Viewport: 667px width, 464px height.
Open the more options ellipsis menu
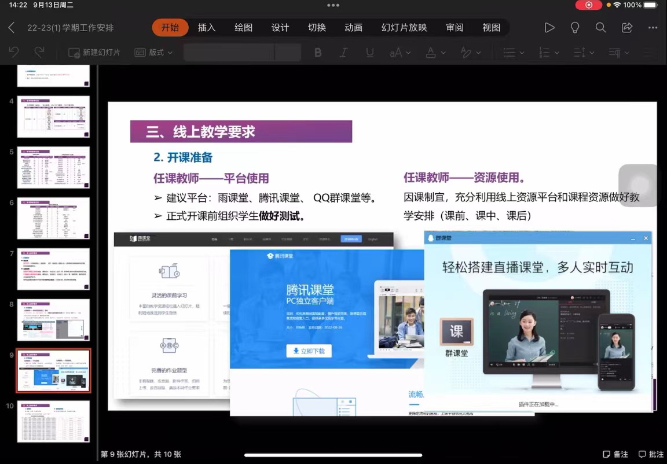coord(652,27)
